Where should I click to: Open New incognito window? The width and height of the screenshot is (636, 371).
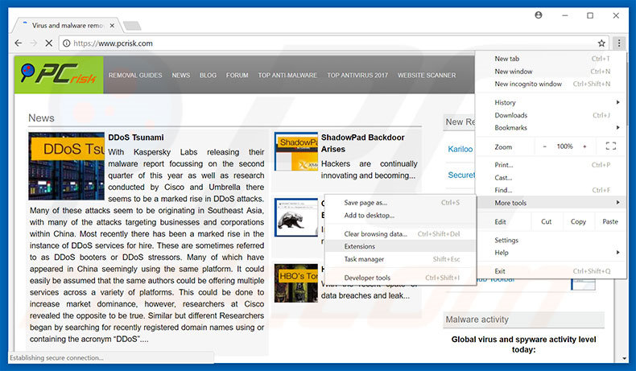pyautogui.click(x=551, y=84)
